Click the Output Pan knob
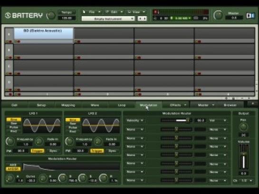259x194 pixels. click(243, 127)
